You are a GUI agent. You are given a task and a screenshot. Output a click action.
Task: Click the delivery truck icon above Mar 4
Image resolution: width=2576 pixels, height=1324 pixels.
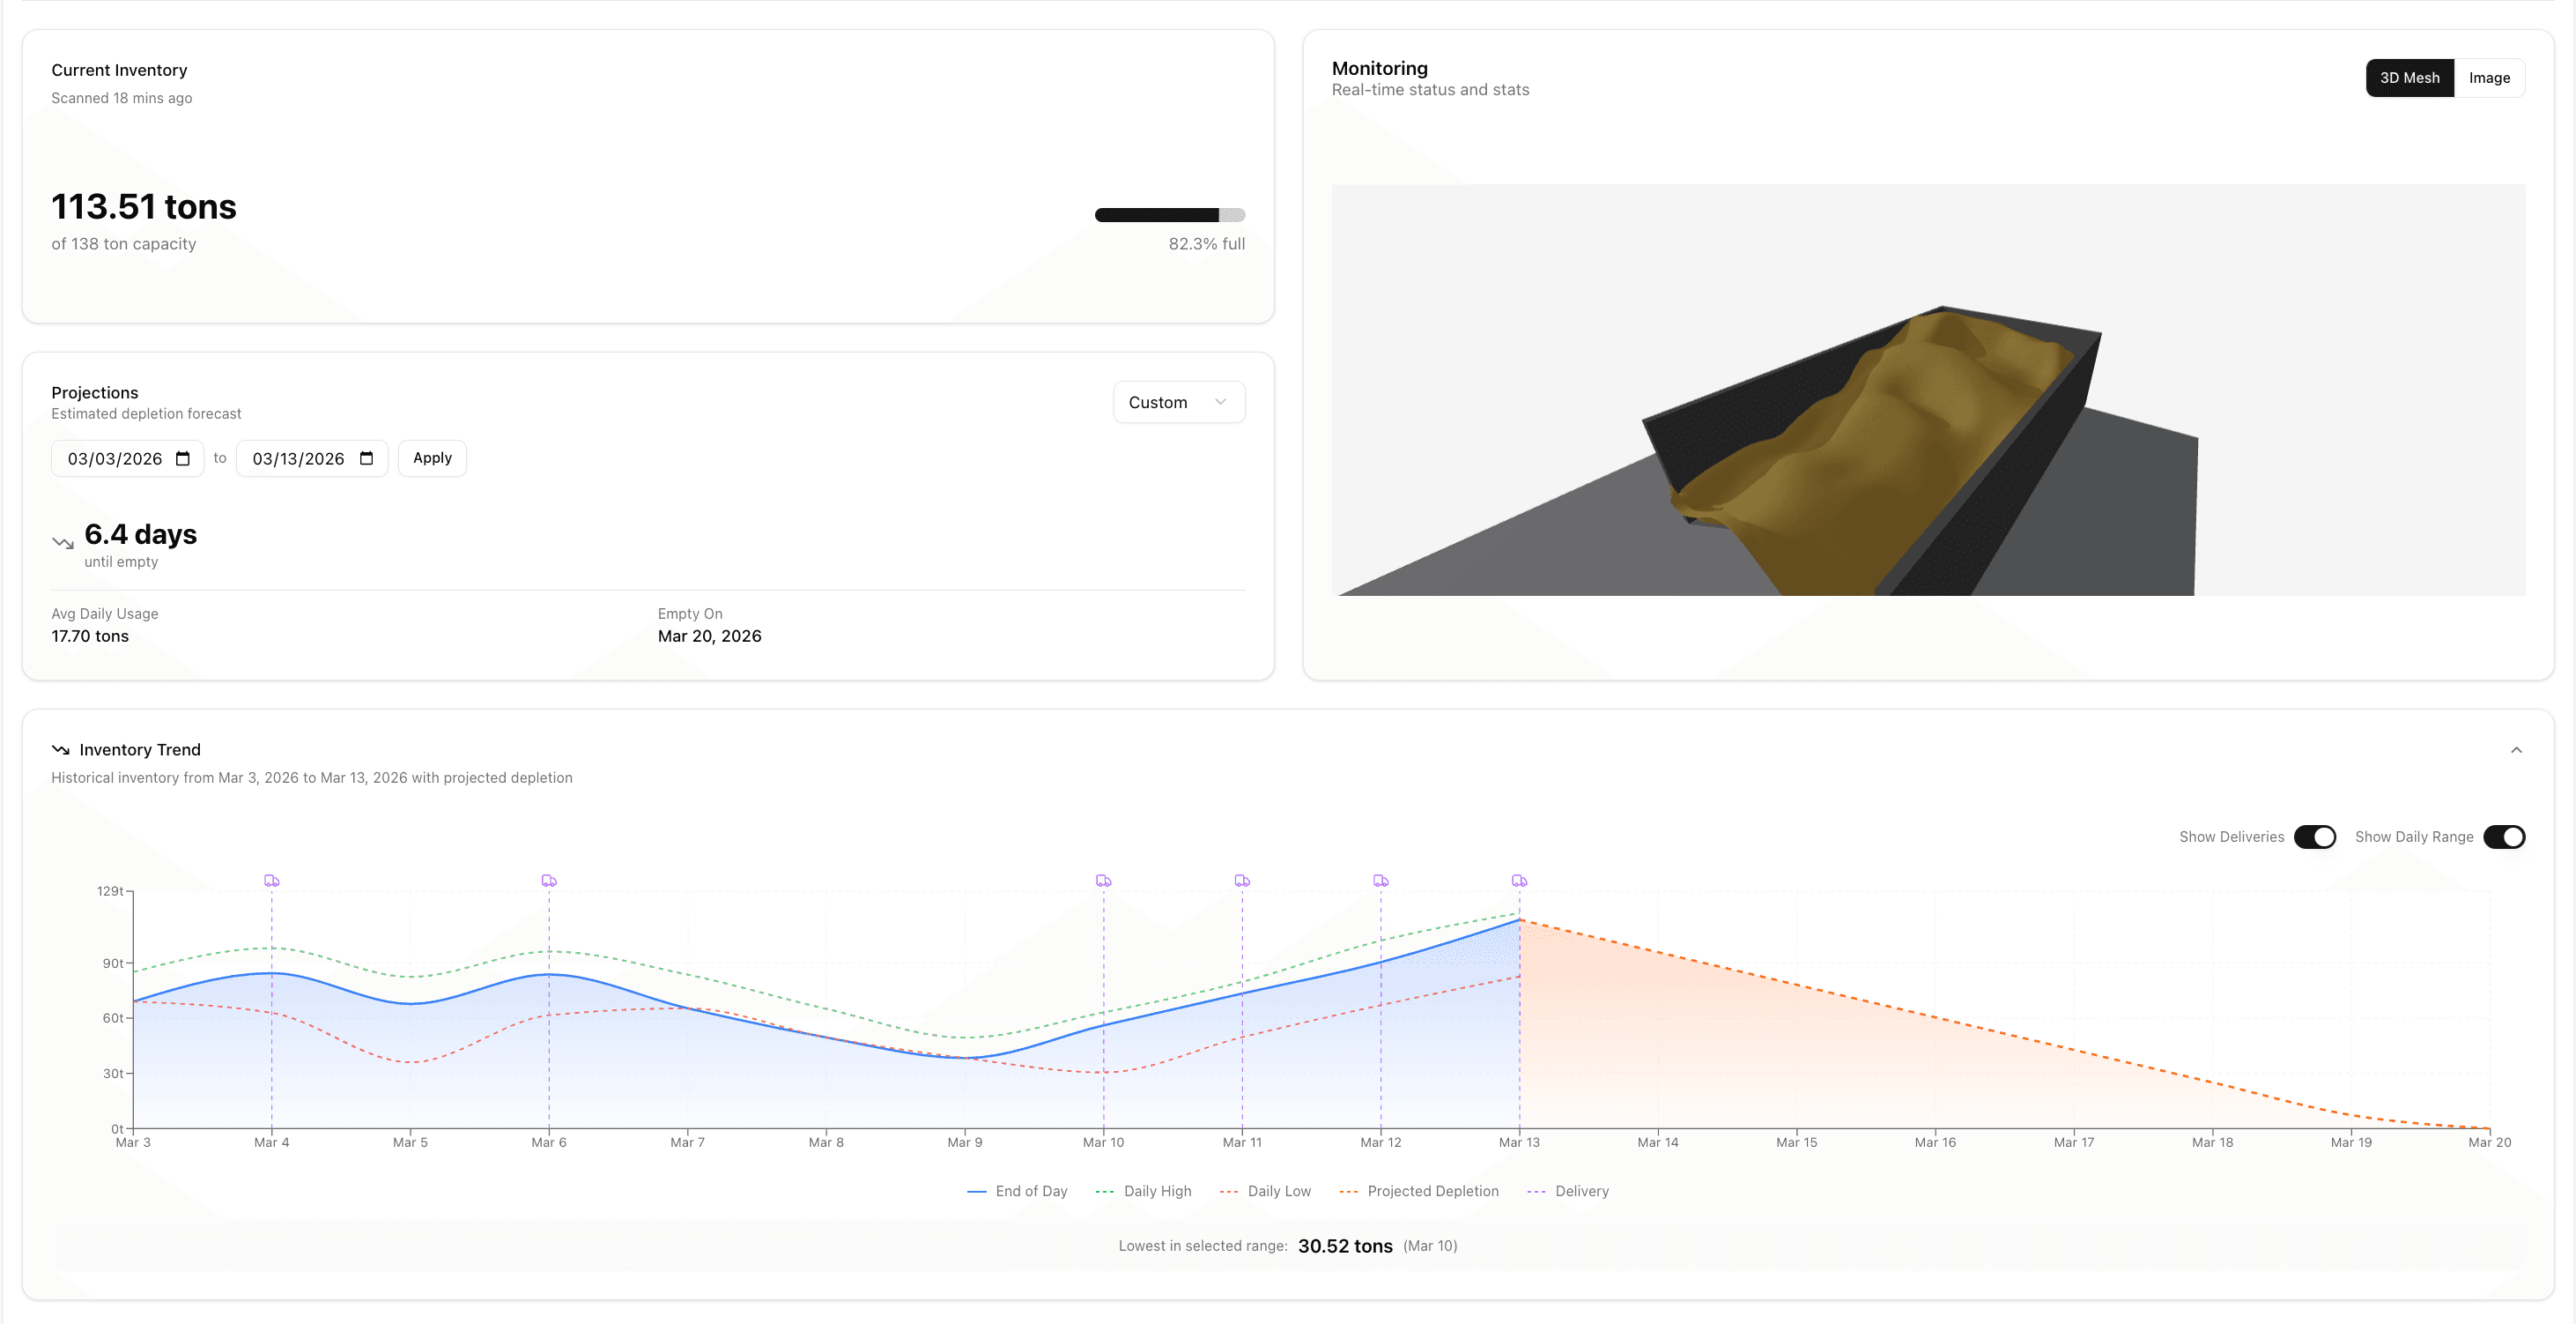pyautogui.click(x=272, y=881)
